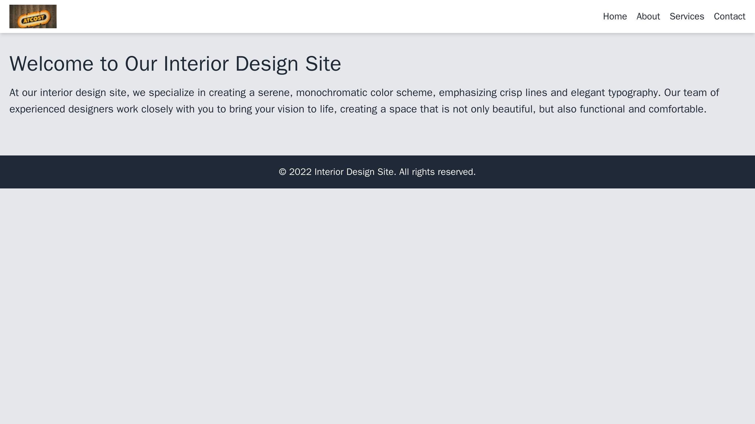Open the Contact navigation link
Screen dimensions: 755x424
coord(729,17)
